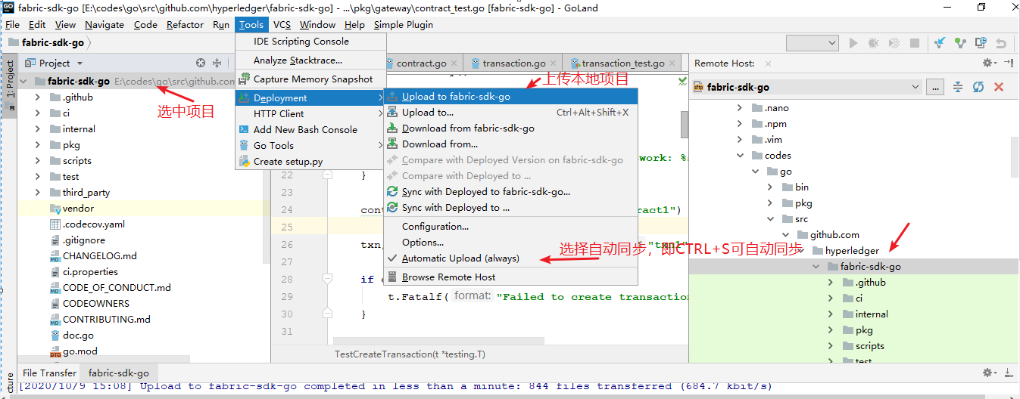Viewport: 1020px width, 399px height.
Task: Open the Navigate menu
Action: click(104, 24)
